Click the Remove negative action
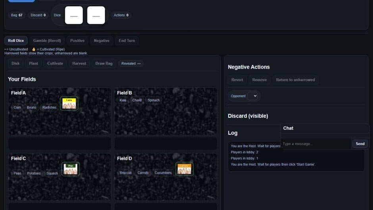 click(x=260, y=80)
